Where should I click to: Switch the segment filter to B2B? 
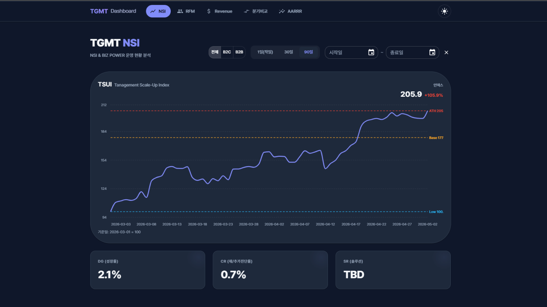pos(239,52)
